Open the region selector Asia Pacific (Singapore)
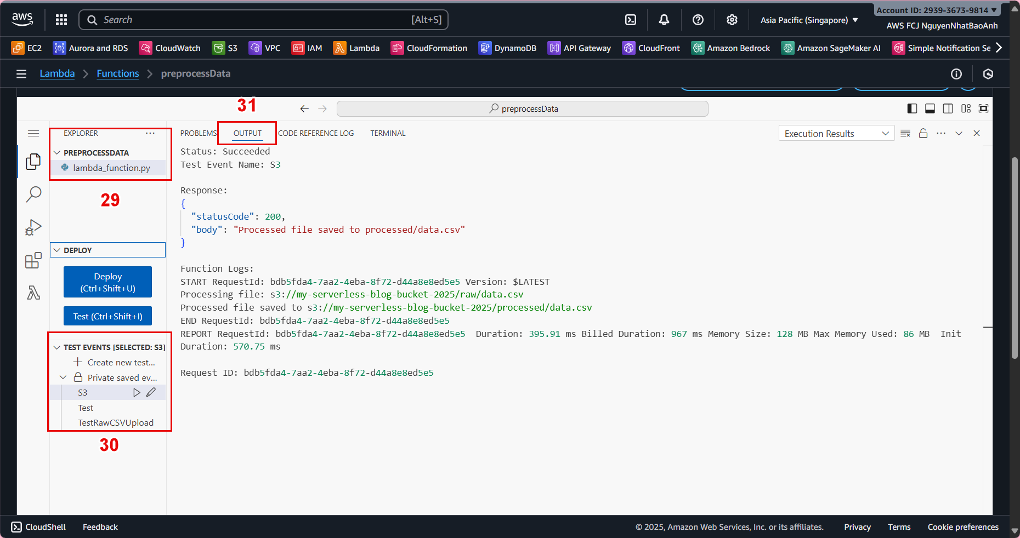Screen dimensions: 1020x538 coord(809,20)
